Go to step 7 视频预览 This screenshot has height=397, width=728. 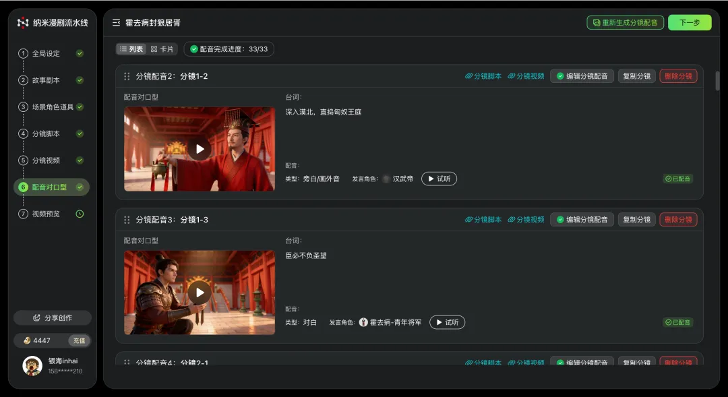51,214
